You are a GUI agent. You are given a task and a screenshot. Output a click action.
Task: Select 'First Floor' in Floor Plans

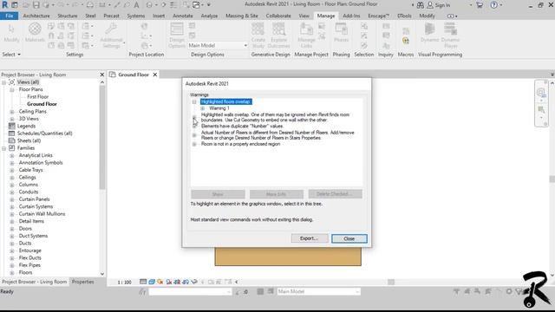coord(38,96)
